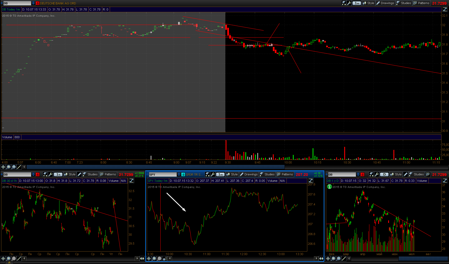Click the main chart horizontal time scrollbar
Screen dimensions: 449x264
(x=156, y=167)
